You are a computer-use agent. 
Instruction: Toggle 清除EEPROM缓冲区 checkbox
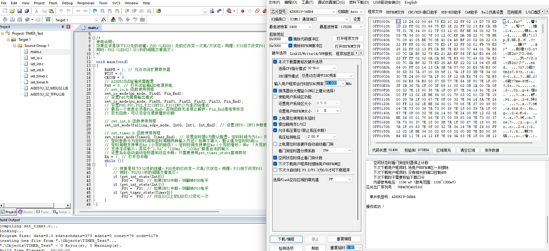click(x=291, y=46)
